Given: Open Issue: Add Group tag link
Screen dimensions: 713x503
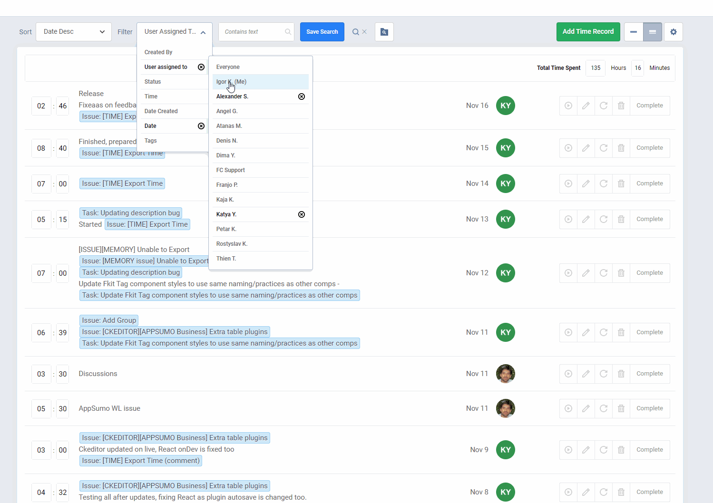Looking at the screenshot, I should (109, 320).
